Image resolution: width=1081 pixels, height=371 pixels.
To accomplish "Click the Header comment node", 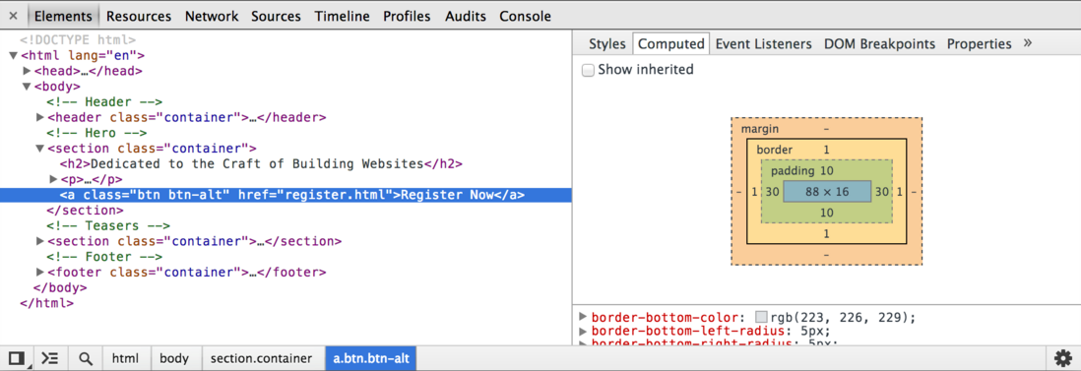I will point(104,102).
